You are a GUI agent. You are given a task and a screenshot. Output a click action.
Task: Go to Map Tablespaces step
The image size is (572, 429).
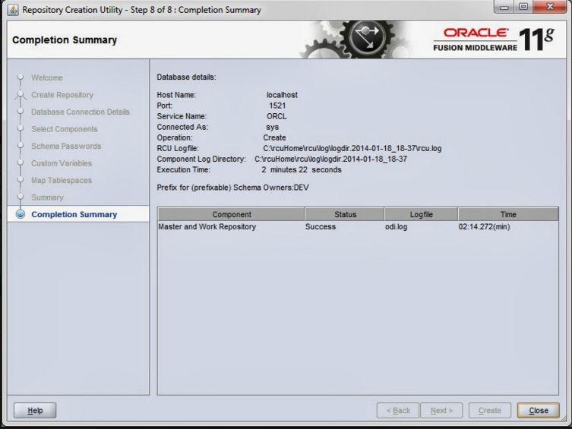click(62, 181)
